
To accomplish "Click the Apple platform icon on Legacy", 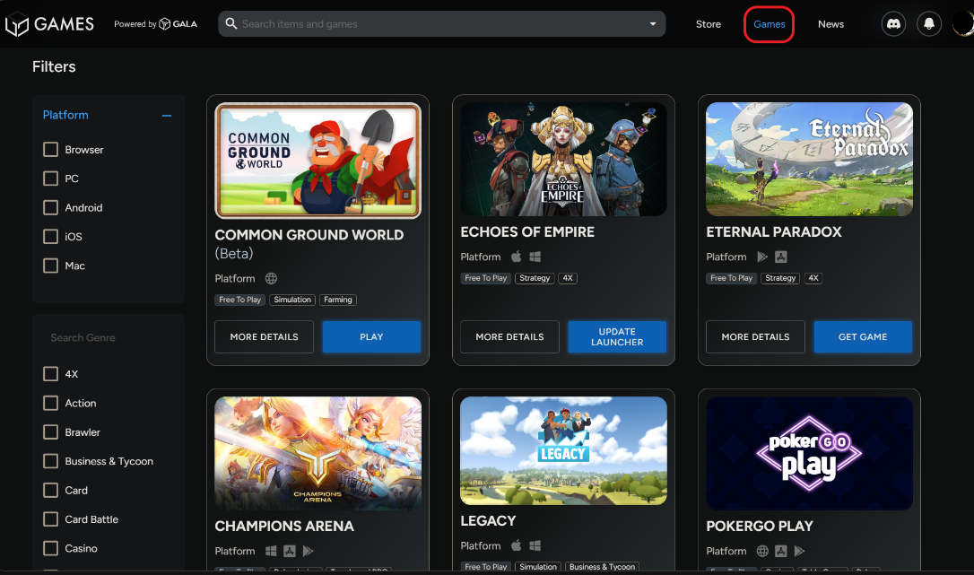I will click(x=517, y=545).
